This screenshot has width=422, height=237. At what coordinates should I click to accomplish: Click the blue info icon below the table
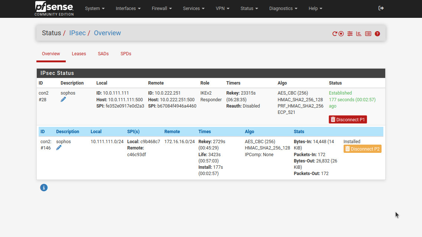pos(44,188)
